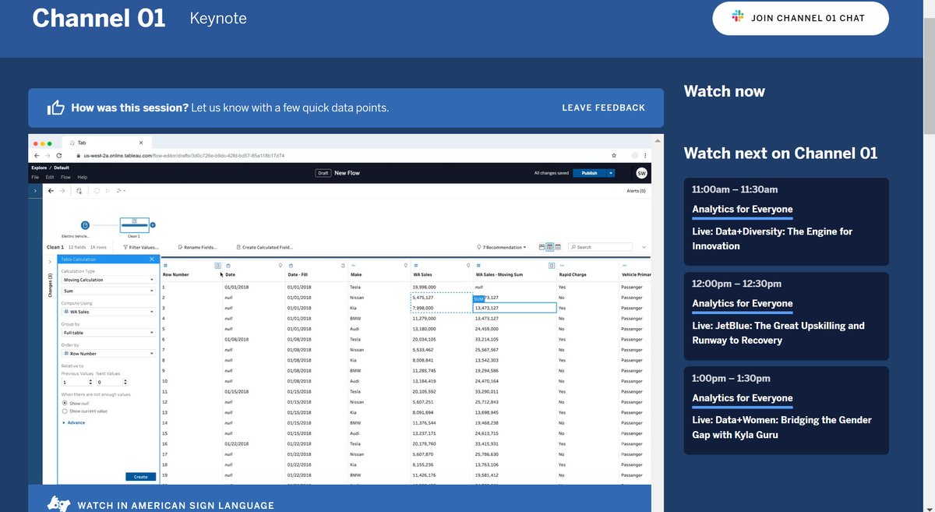Click the Date column data type icon
The width and height of the screenshot is (935, 512).
[x=228, y=266]
